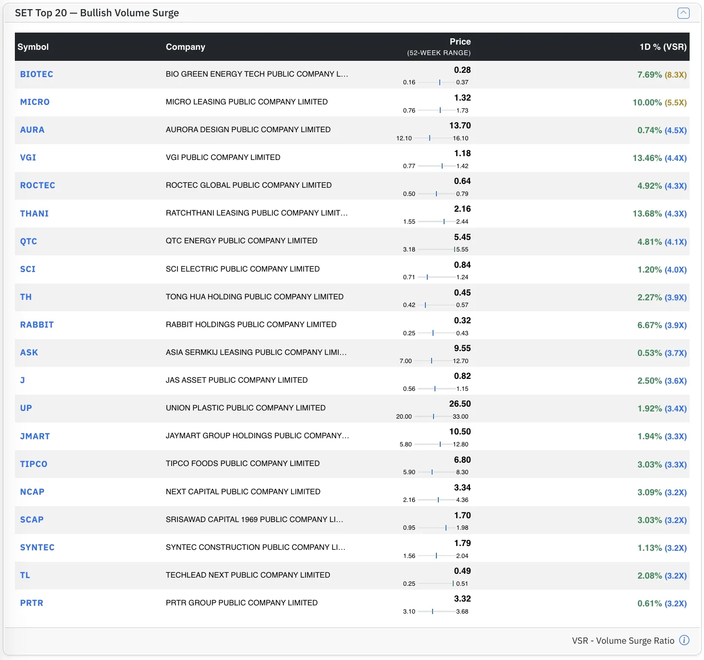704x660 pixels.
Task: Select company name MICRO LEASING PUBLIC COMPANY LIMITED
Action: click(x=246, y=102)
